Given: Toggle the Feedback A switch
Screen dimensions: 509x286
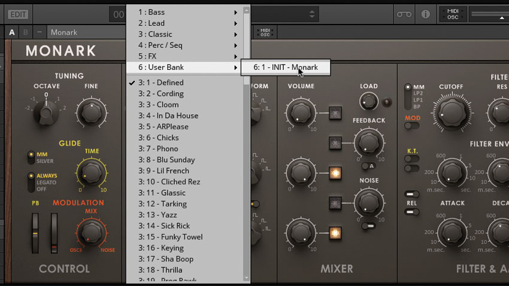Looking at the screenshot, I should [x=368, y=166].
